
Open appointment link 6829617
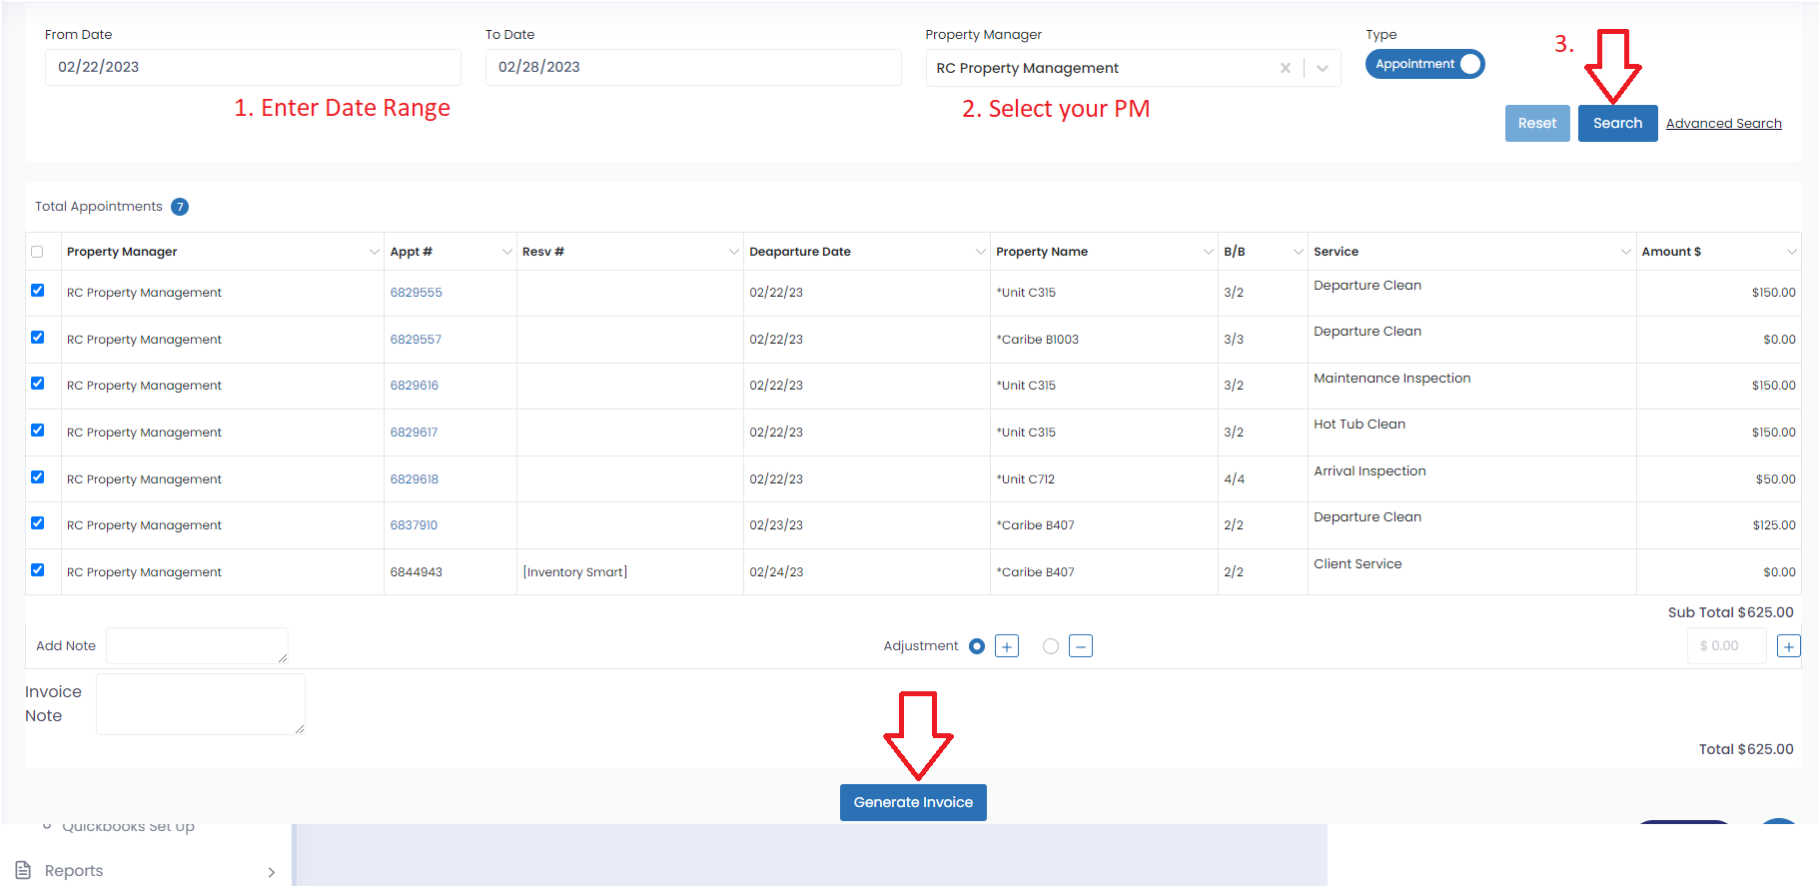click(x=414, y=433)
